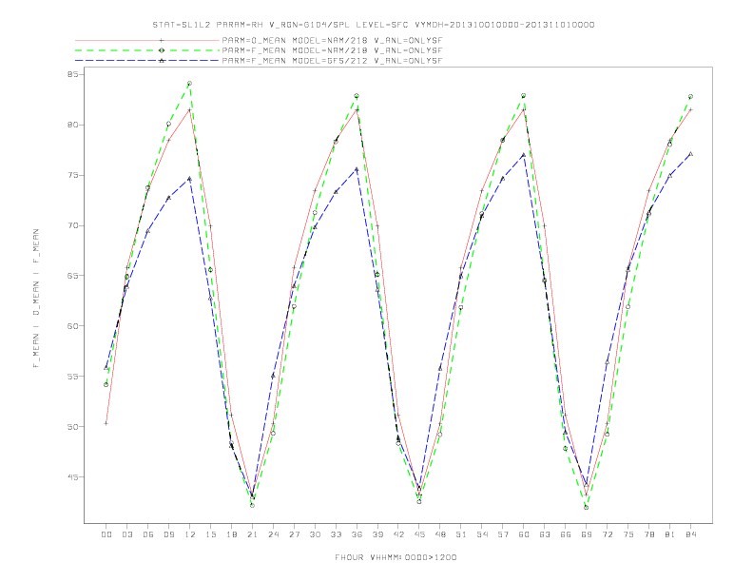753x582 pixels.
Task: Click the x-axis tick label 18
Action: (x=231, y=534)
